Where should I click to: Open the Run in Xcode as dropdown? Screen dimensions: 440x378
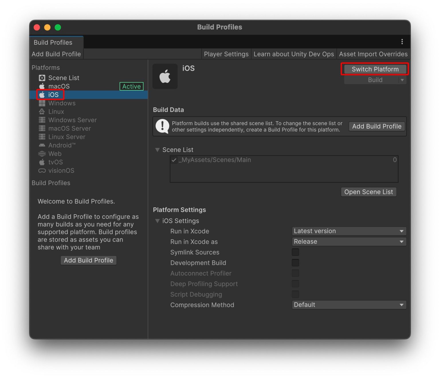click(349, 241)
